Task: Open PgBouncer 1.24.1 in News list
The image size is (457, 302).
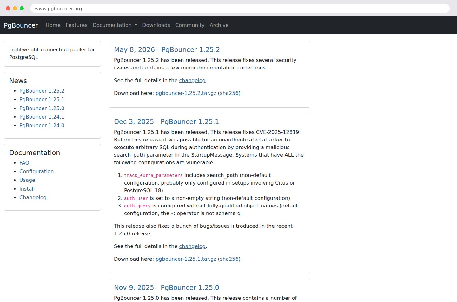Action: point(42,117)
